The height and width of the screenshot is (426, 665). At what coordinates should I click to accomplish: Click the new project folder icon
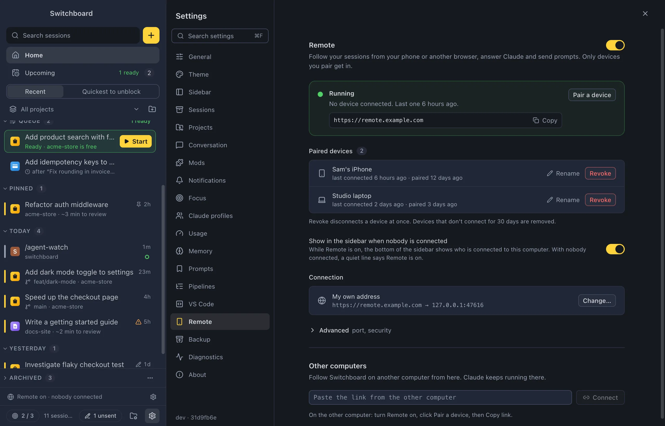[152, 109]
